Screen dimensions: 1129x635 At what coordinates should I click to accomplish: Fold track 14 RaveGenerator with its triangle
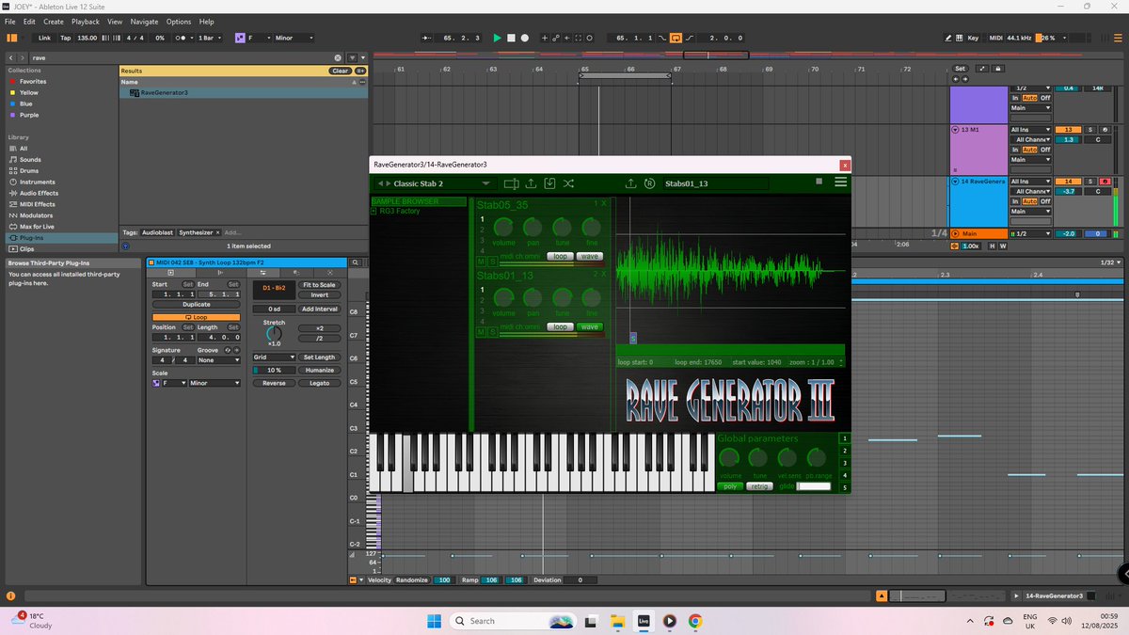click(956, 182)
